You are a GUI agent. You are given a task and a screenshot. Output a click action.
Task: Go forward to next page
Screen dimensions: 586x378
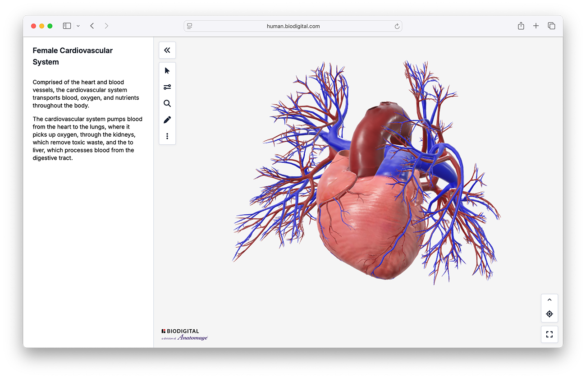click(x=106, y=26)
